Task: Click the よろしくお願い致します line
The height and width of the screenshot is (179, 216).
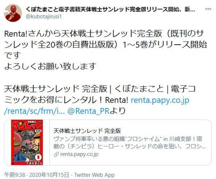Action: 50,66
